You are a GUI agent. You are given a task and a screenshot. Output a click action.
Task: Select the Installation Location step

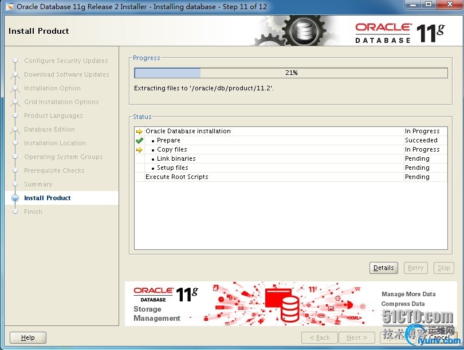(x=55, y=143)
